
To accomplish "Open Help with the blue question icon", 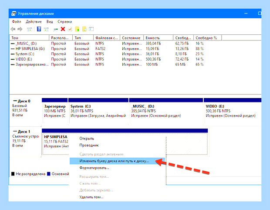I will point(39,29).
